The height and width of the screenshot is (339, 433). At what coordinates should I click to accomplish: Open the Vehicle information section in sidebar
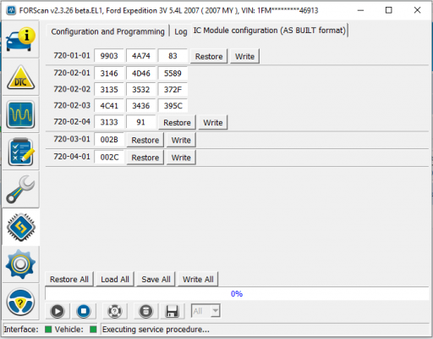(20, 39)
